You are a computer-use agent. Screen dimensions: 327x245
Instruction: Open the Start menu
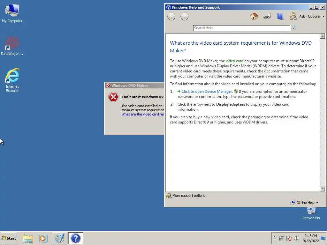click(x=9, y=238)
